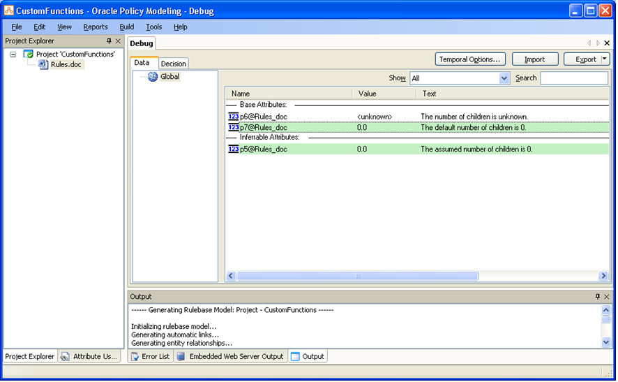Viewport: 618px width, 382px height.
Task: Click the Error List tab icon
Action: [135, 356]
